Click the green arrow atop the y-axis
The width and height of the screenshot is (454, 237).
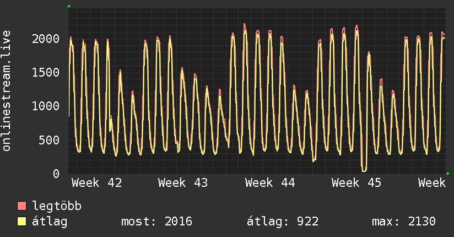coord(69,6)
